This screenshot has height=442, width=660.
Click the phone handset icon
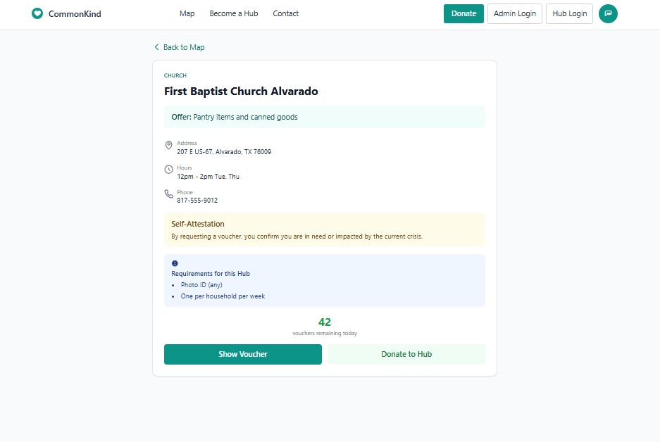pos(168,194)
